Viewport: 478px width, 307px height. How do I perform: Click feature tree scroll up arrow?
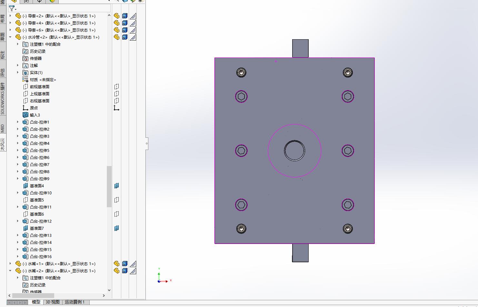[109, 15]
